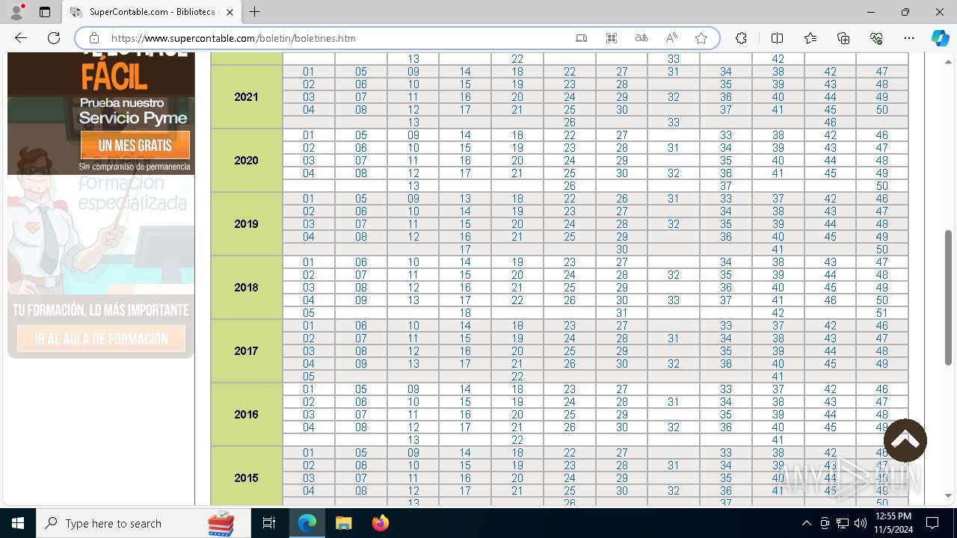Open bulletin 31 of year 2015
This screenshot has width=957, height=538.
pos(674,466)
